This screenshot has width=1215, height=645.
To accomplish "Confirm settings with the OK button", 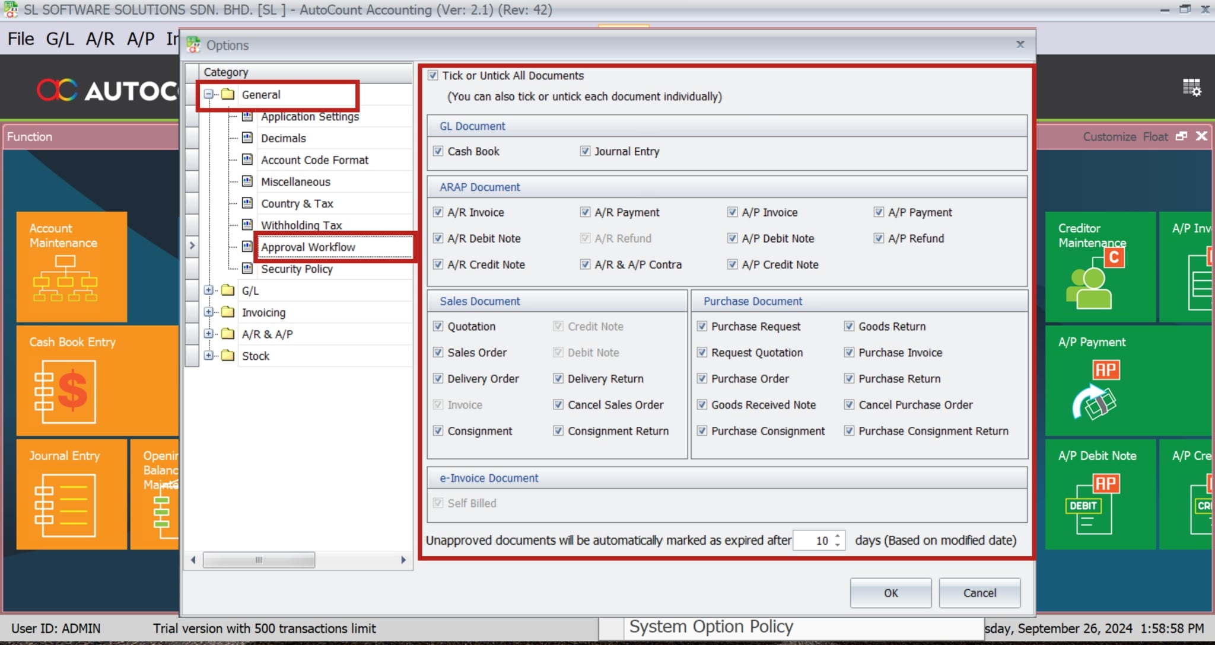I will 890,593.
